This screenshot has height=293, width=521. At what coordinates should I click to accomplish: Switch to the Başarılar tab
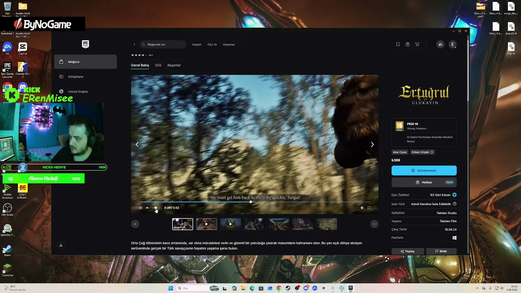[174, 65]
